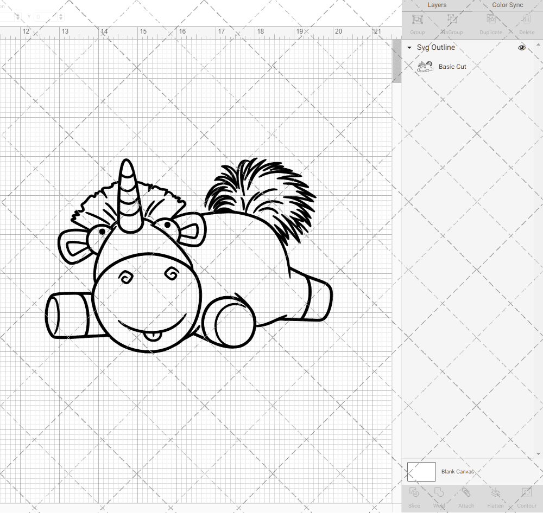The height and width of the screenshot is (513, 543).
Task: Click the Layers panel scroll-down arrow
Action: tap(538, 453)
